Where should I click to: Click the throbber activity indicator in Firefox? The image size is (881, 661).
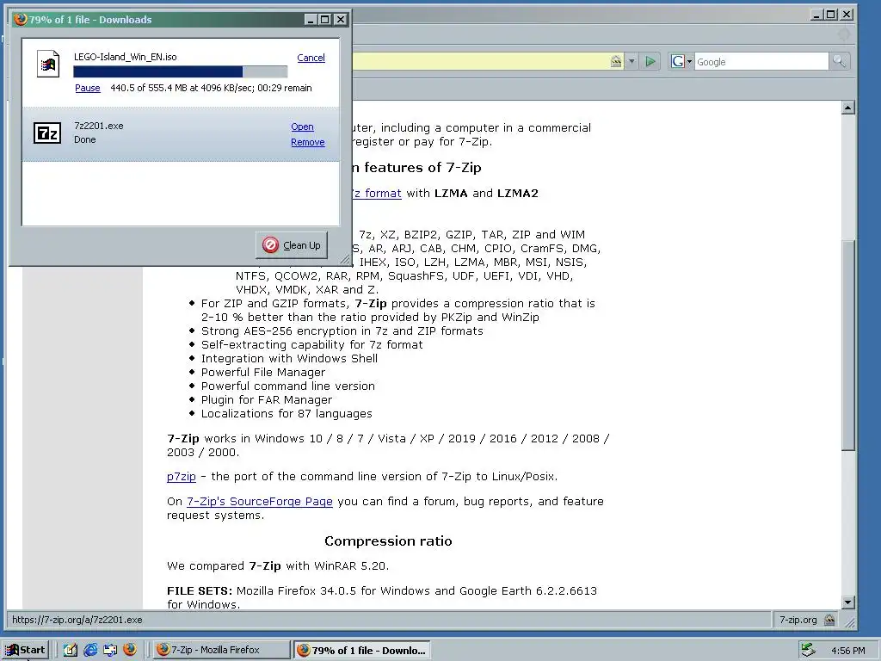[x=843, y=34]
